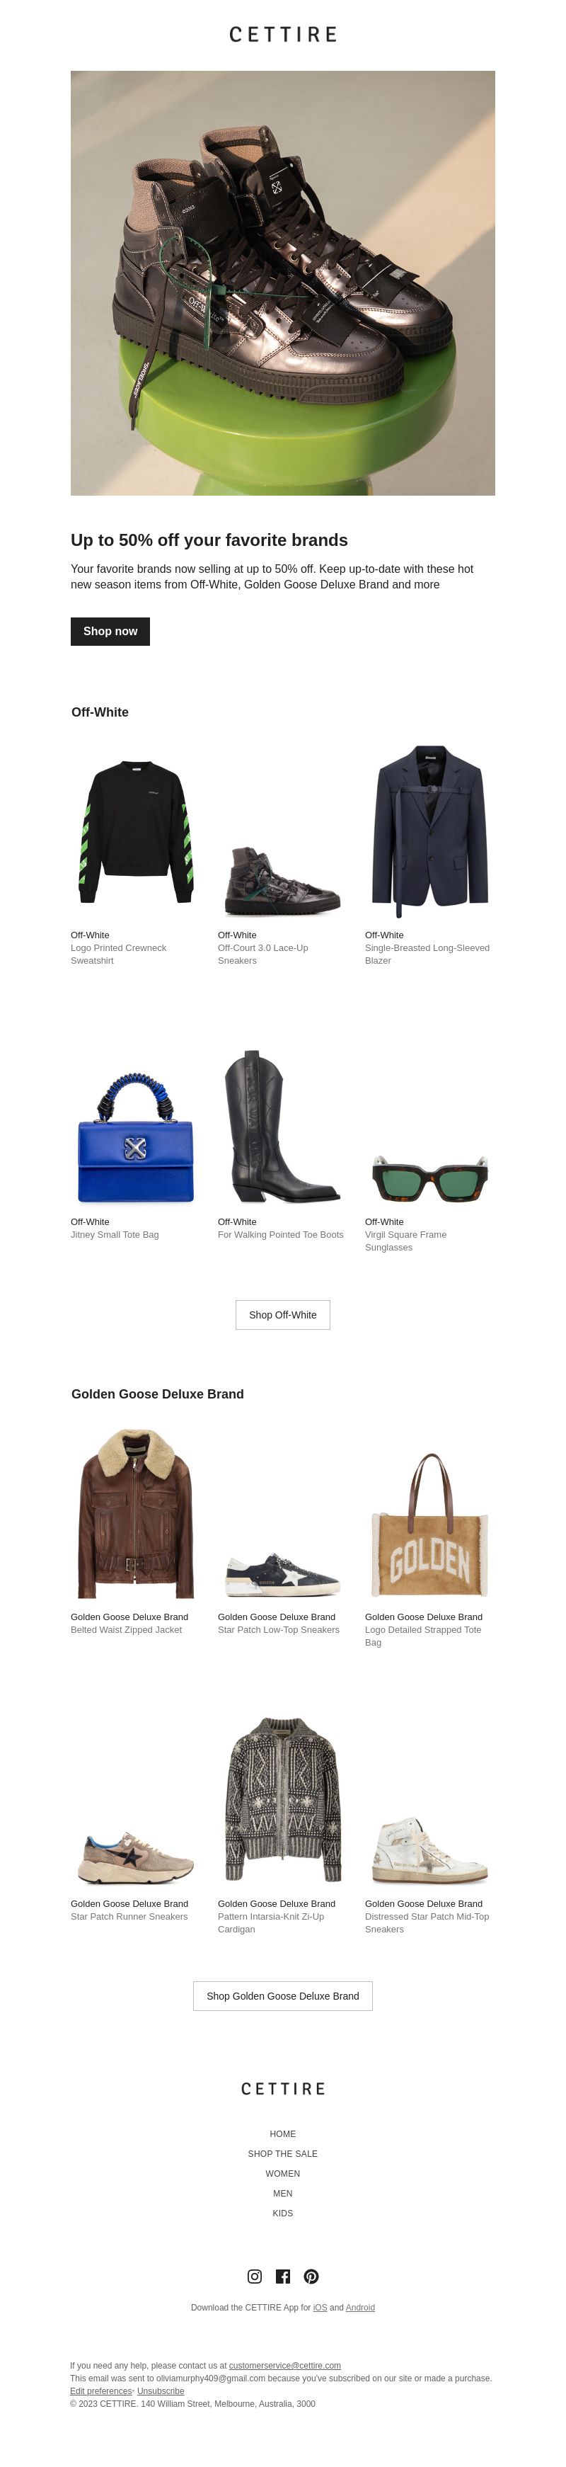This screenshot has width=566, height=2467.
Task: Click the hero Off-White sneakers image
Action: pos(283,283)
